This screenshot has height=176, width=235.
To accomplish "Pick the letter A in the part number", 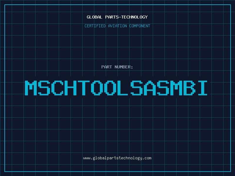I will point(149,88).
